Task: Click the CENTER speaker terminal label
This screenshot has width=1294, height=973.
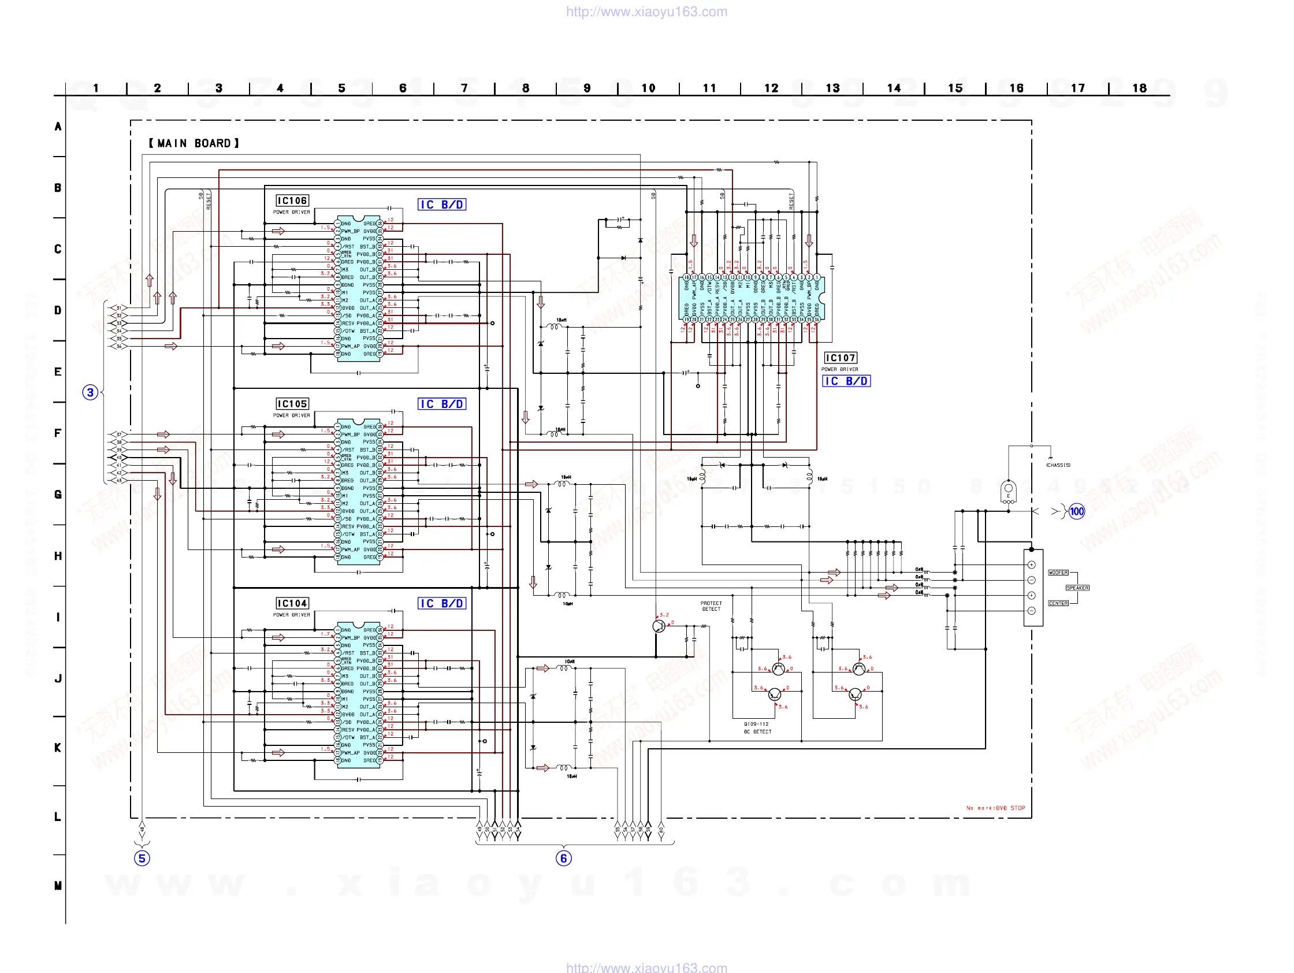Action: [x=1058, y=603]
